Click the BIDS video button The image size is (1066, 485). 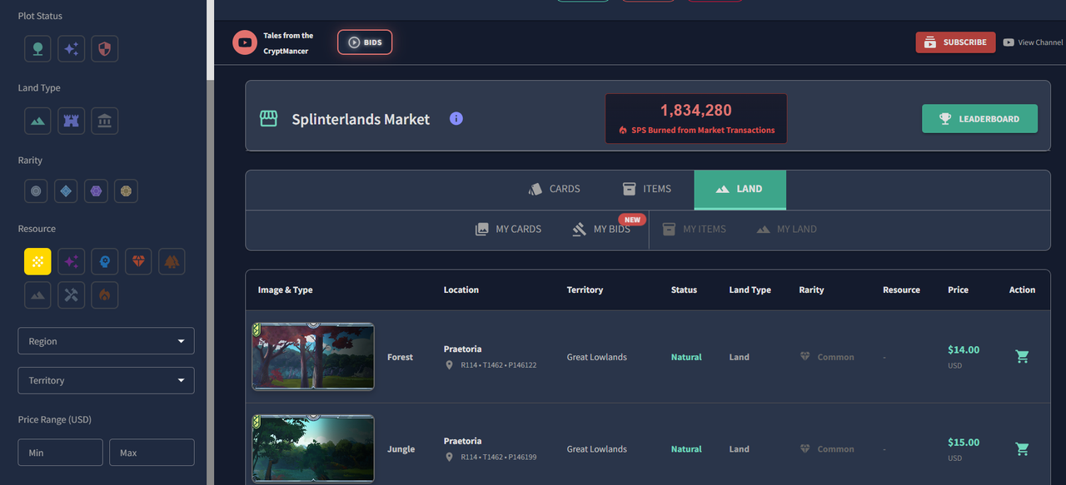365,42
